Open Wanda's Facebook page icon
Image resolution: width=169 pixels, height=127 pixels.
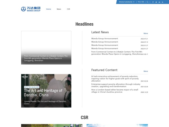point(153,2)
